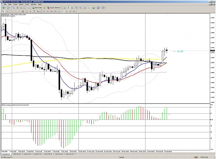Screen dimensions: 216x159
Task: Open the Charts menu
Action: (21, 5)
